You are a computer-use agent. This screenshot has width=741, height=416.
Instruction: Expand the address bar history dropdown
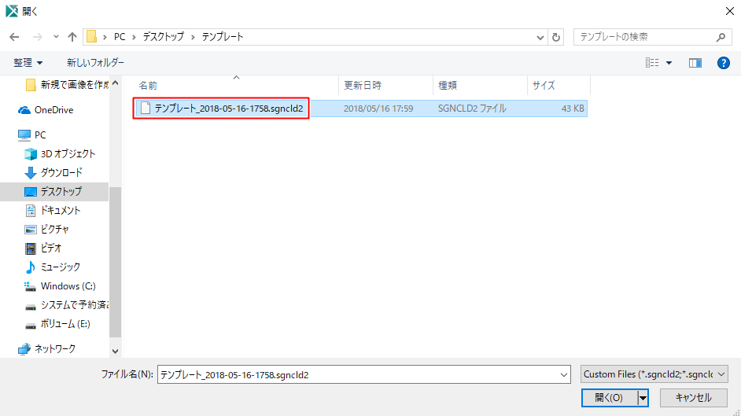coord(540,37)
